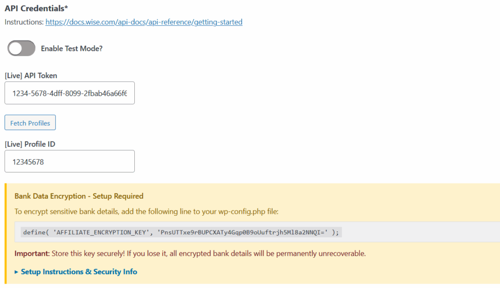Viewport: 500px width, 288px height.
Task: Focus the [Live] API Token input field
Action: click(x=69, y=93)
